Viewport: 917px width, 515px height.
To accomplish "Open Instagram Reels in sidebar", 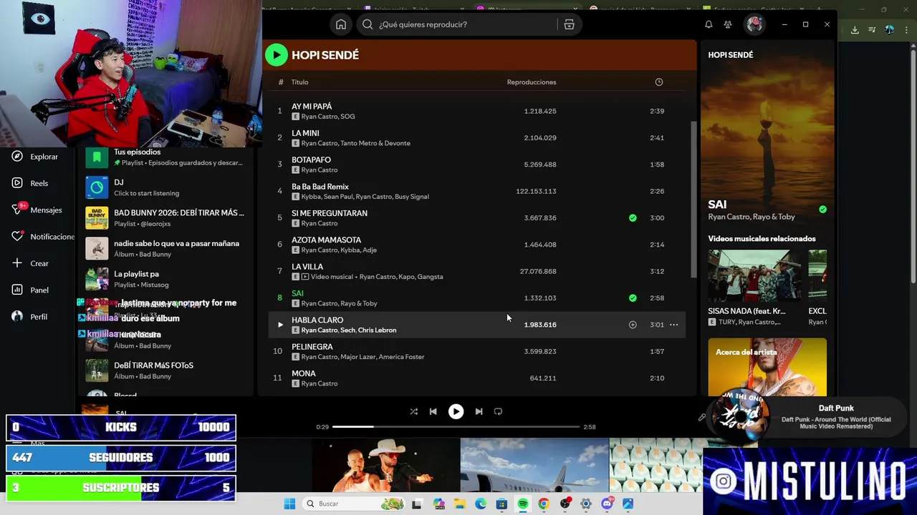I will [30, 183].
